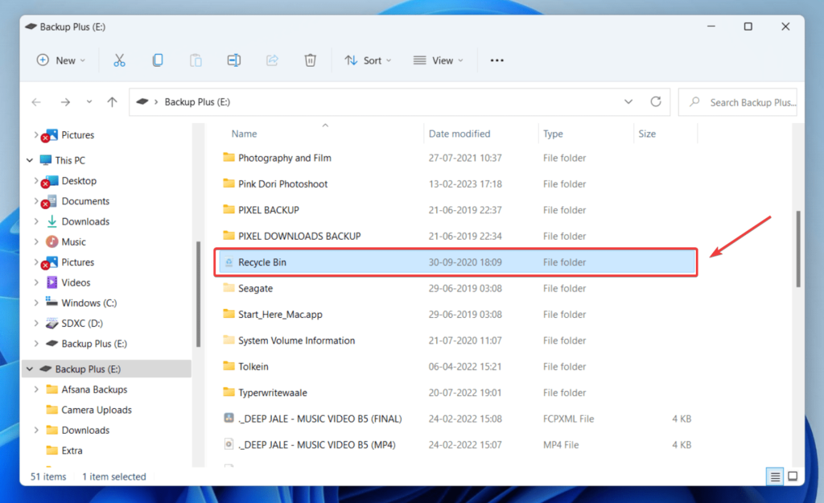This screenshot has height=503, width=824.
Task: Select Music in the navigation pane
Action: [74, 241]
